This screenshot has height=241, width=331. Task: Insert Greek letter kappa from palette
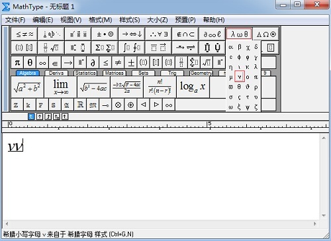click(x=248, y=67)
